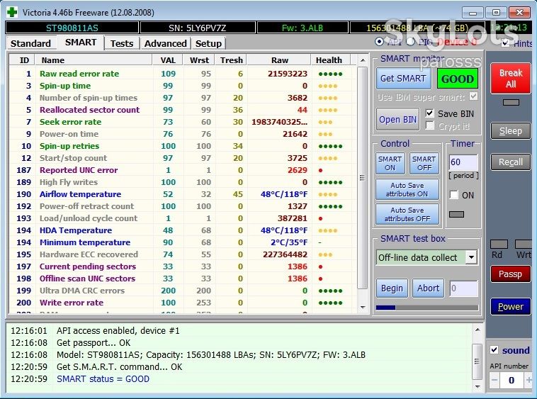
Task: Click the Open BIN button
Action: (397, 119)
